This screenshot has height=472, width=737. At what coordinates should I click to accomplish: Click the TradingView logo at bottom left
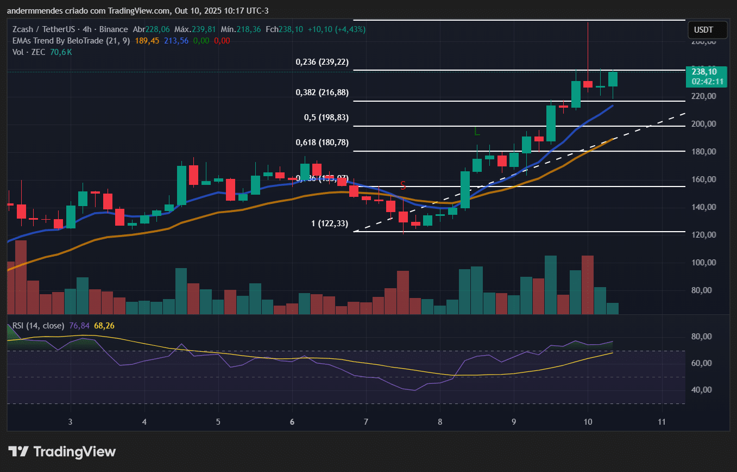tap(62, 451)
